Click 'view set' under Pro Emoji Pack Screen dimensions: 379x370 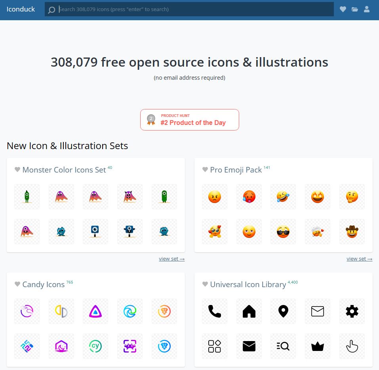[x=360, y=259]
